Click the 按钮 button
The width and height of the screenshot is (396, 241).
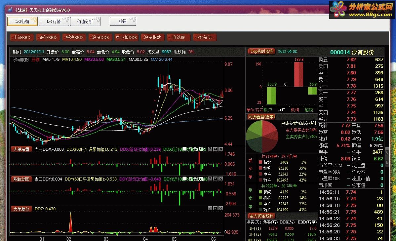coord(123,21)
